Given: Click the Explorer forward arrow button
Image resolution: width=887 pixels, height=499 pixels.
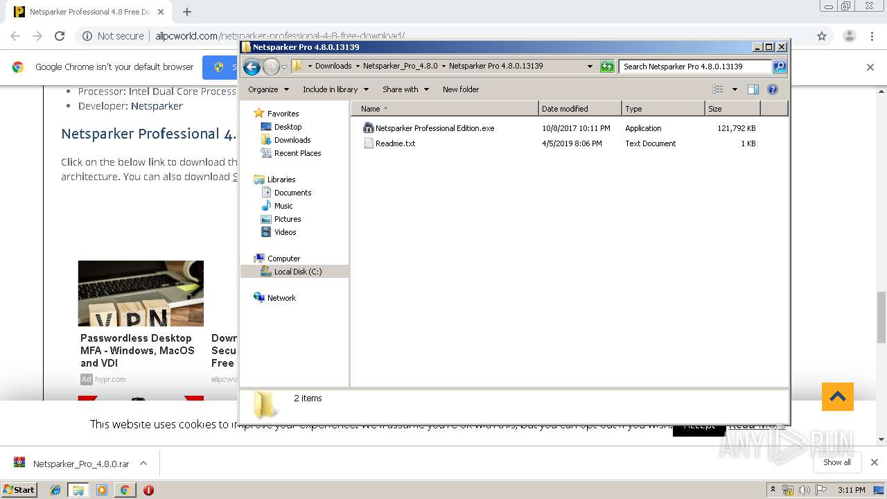Looking at the screenshot, I should tap(271, 67).
